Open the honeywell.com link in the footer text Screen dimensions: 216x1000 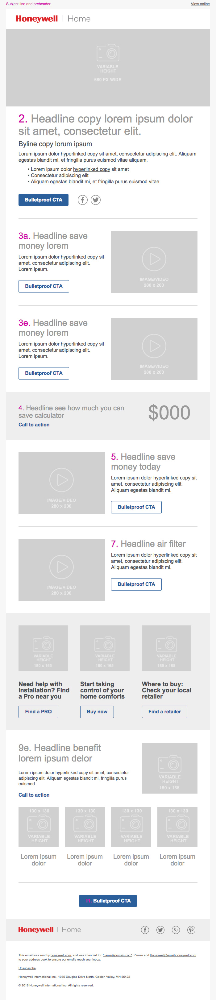(60, 955)
